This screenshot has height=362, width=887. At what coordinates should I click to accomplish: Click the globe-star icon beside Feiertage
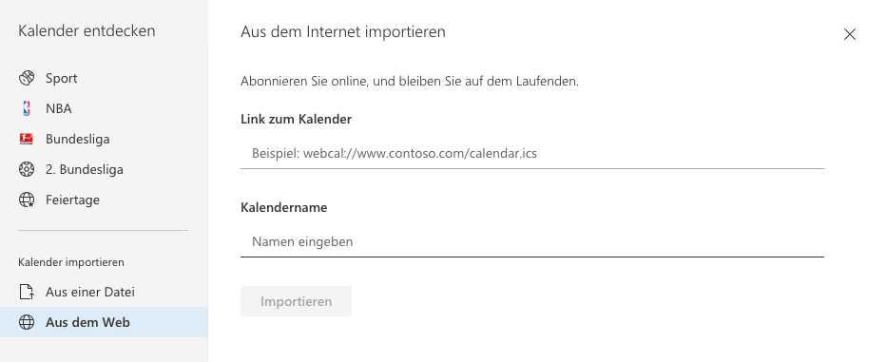pyautogui.click(x=27, y=200)
